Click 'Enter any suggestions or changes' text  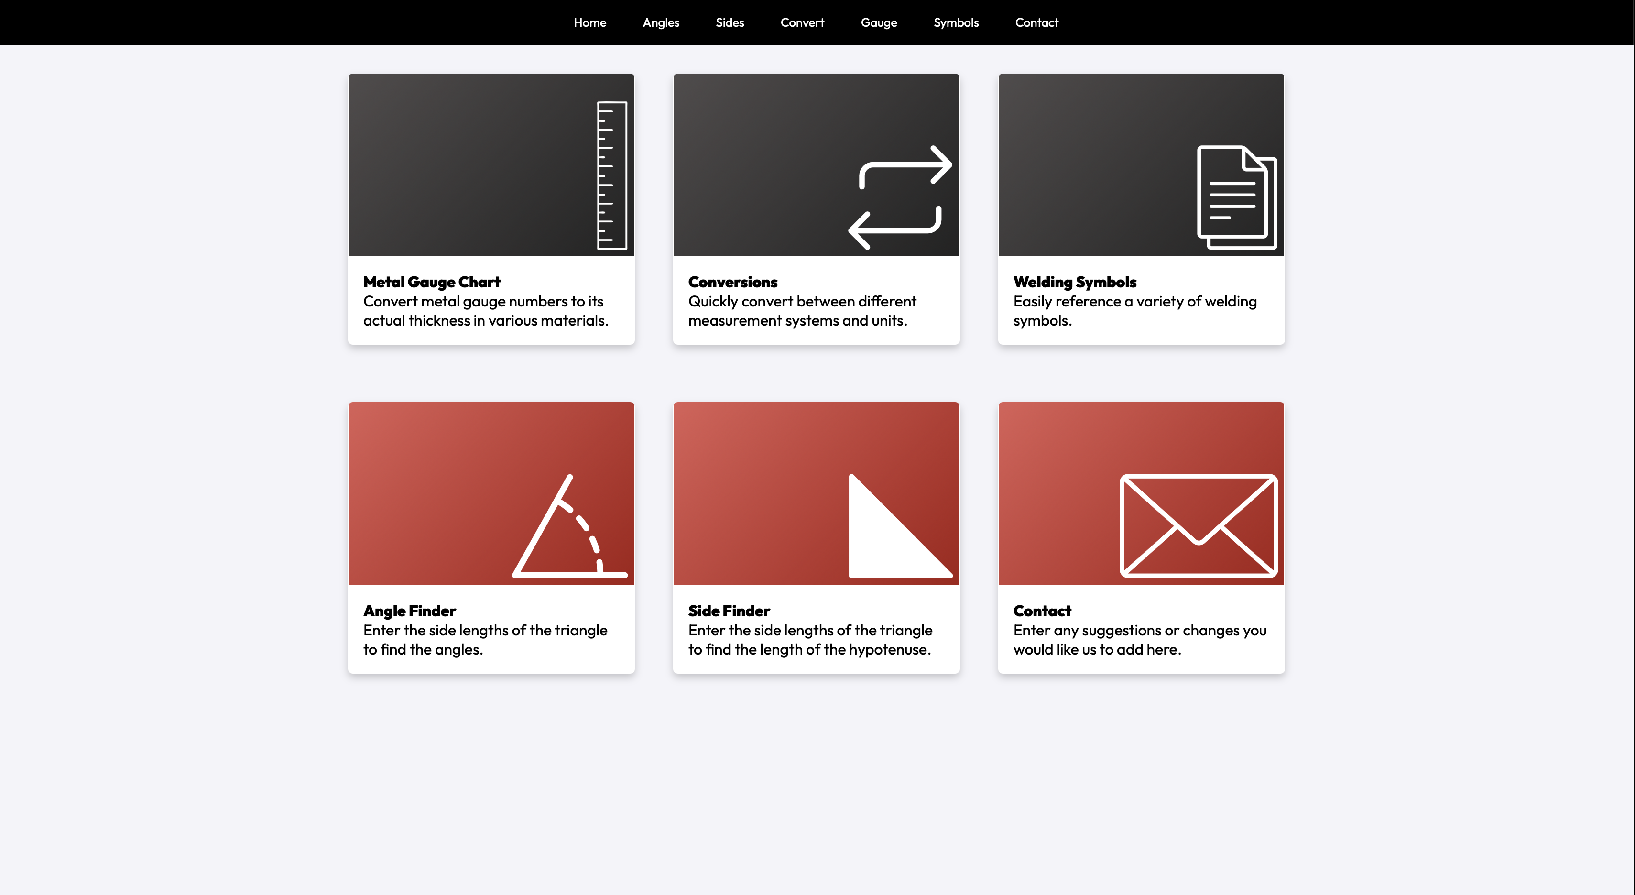[x=1127, y=630]
